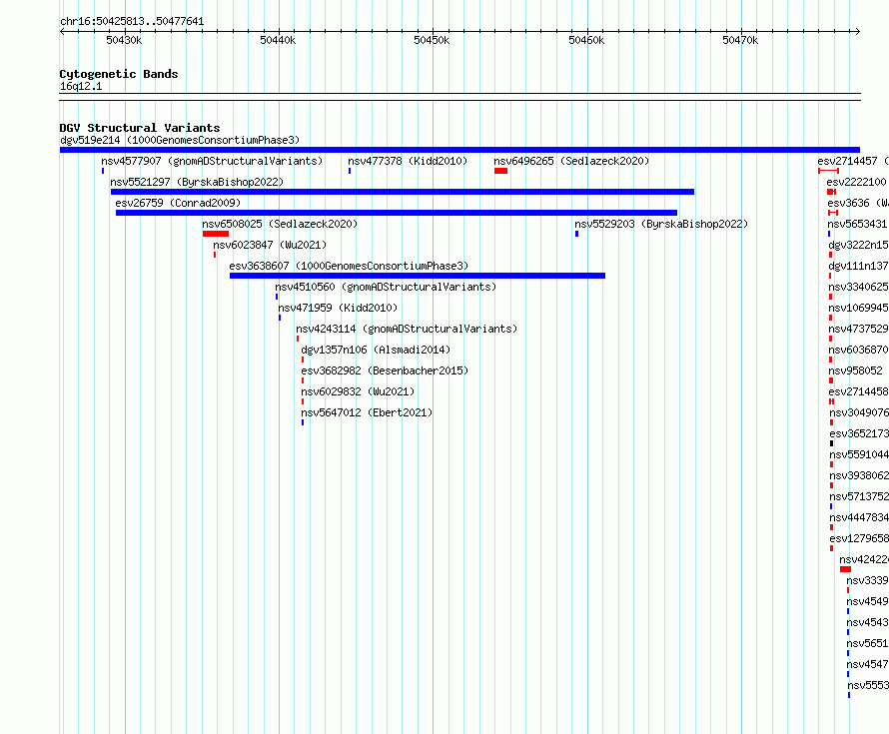Viewport: 889px width, 734px height.
Task: Select the blue esv3638607 variant bar
Action: [x=418, y=276]
